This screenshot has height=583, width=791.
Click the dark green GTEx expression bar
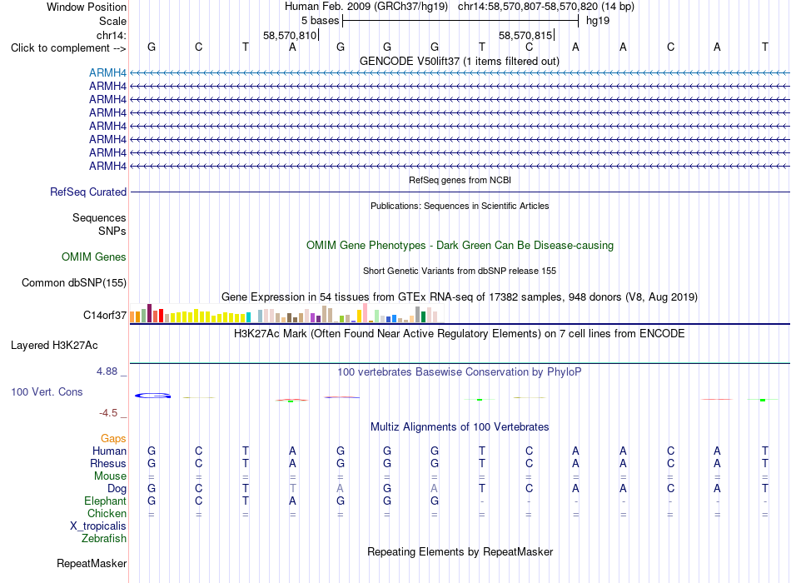tap(423, 317)
